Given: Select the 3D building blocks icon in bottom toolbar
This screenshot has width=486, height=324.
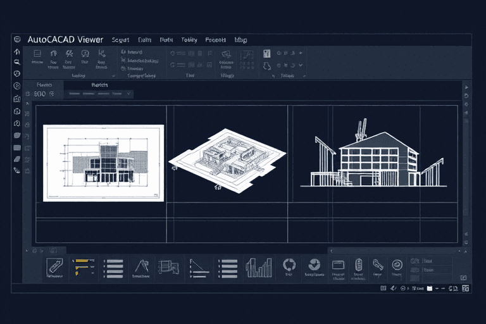Looking at the screenshot, I should point(168,266).
